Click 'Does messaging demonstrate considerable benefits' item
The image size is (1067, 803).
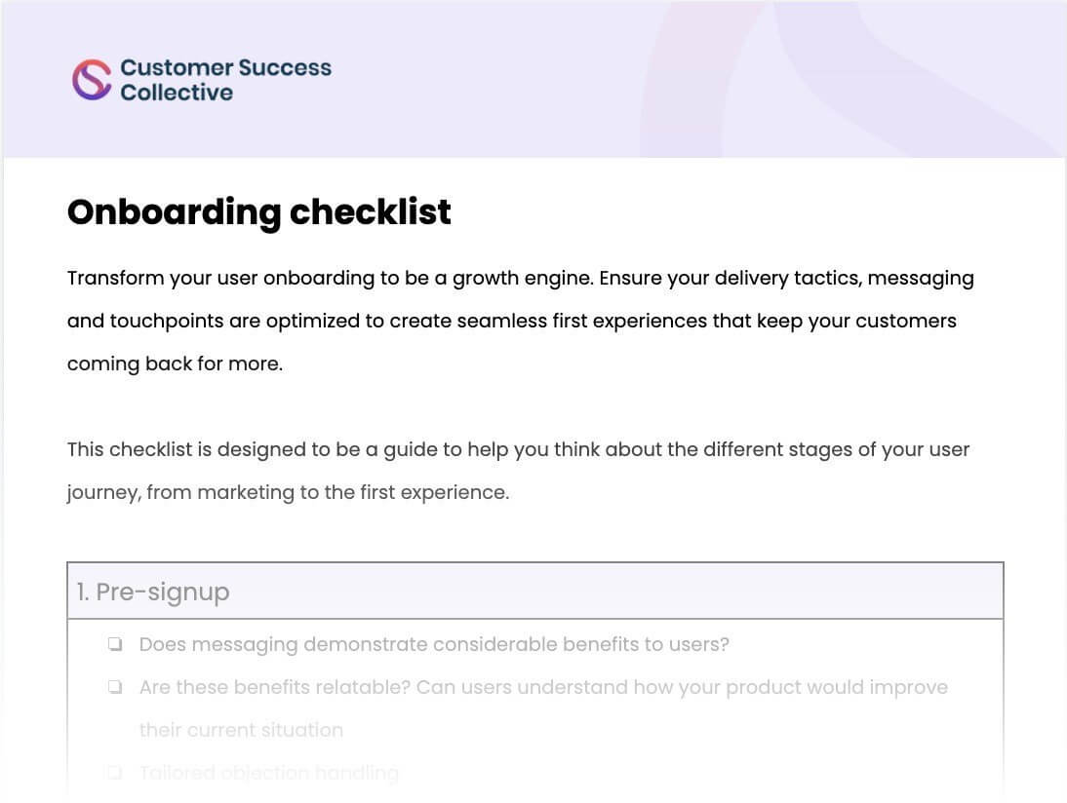pyautogui.click(x=434, y=644)
